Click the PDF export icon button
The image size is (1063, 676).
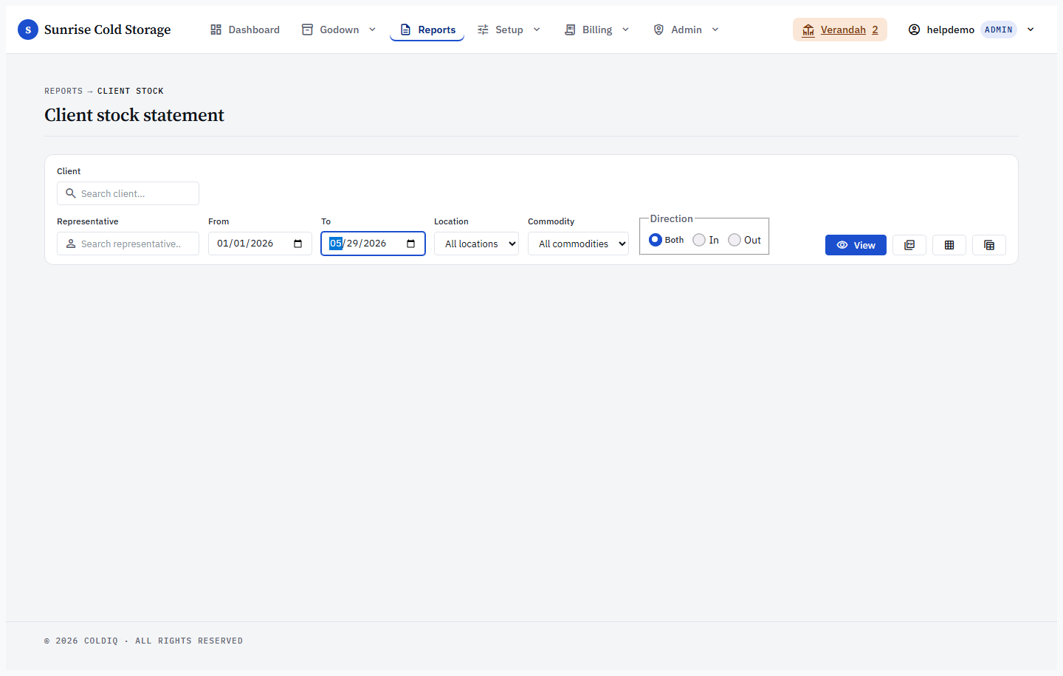pos(909,245)
